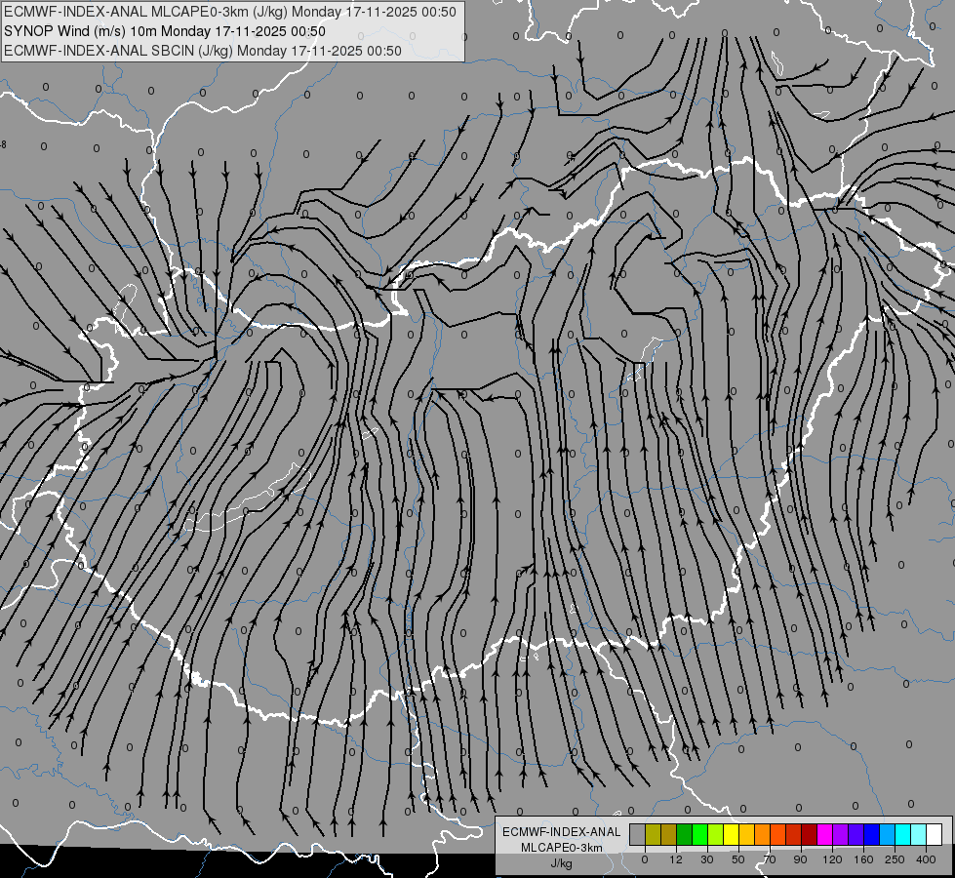Click the ECMWF-INDEX-ANAL SBCIN header line
Image resolution: width=955 pixels, height=878 pixels.
202,51
